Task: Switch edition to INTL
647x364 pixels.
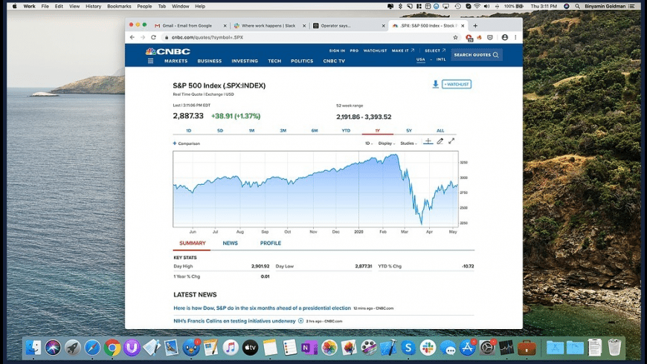Action: coord(441,59)
